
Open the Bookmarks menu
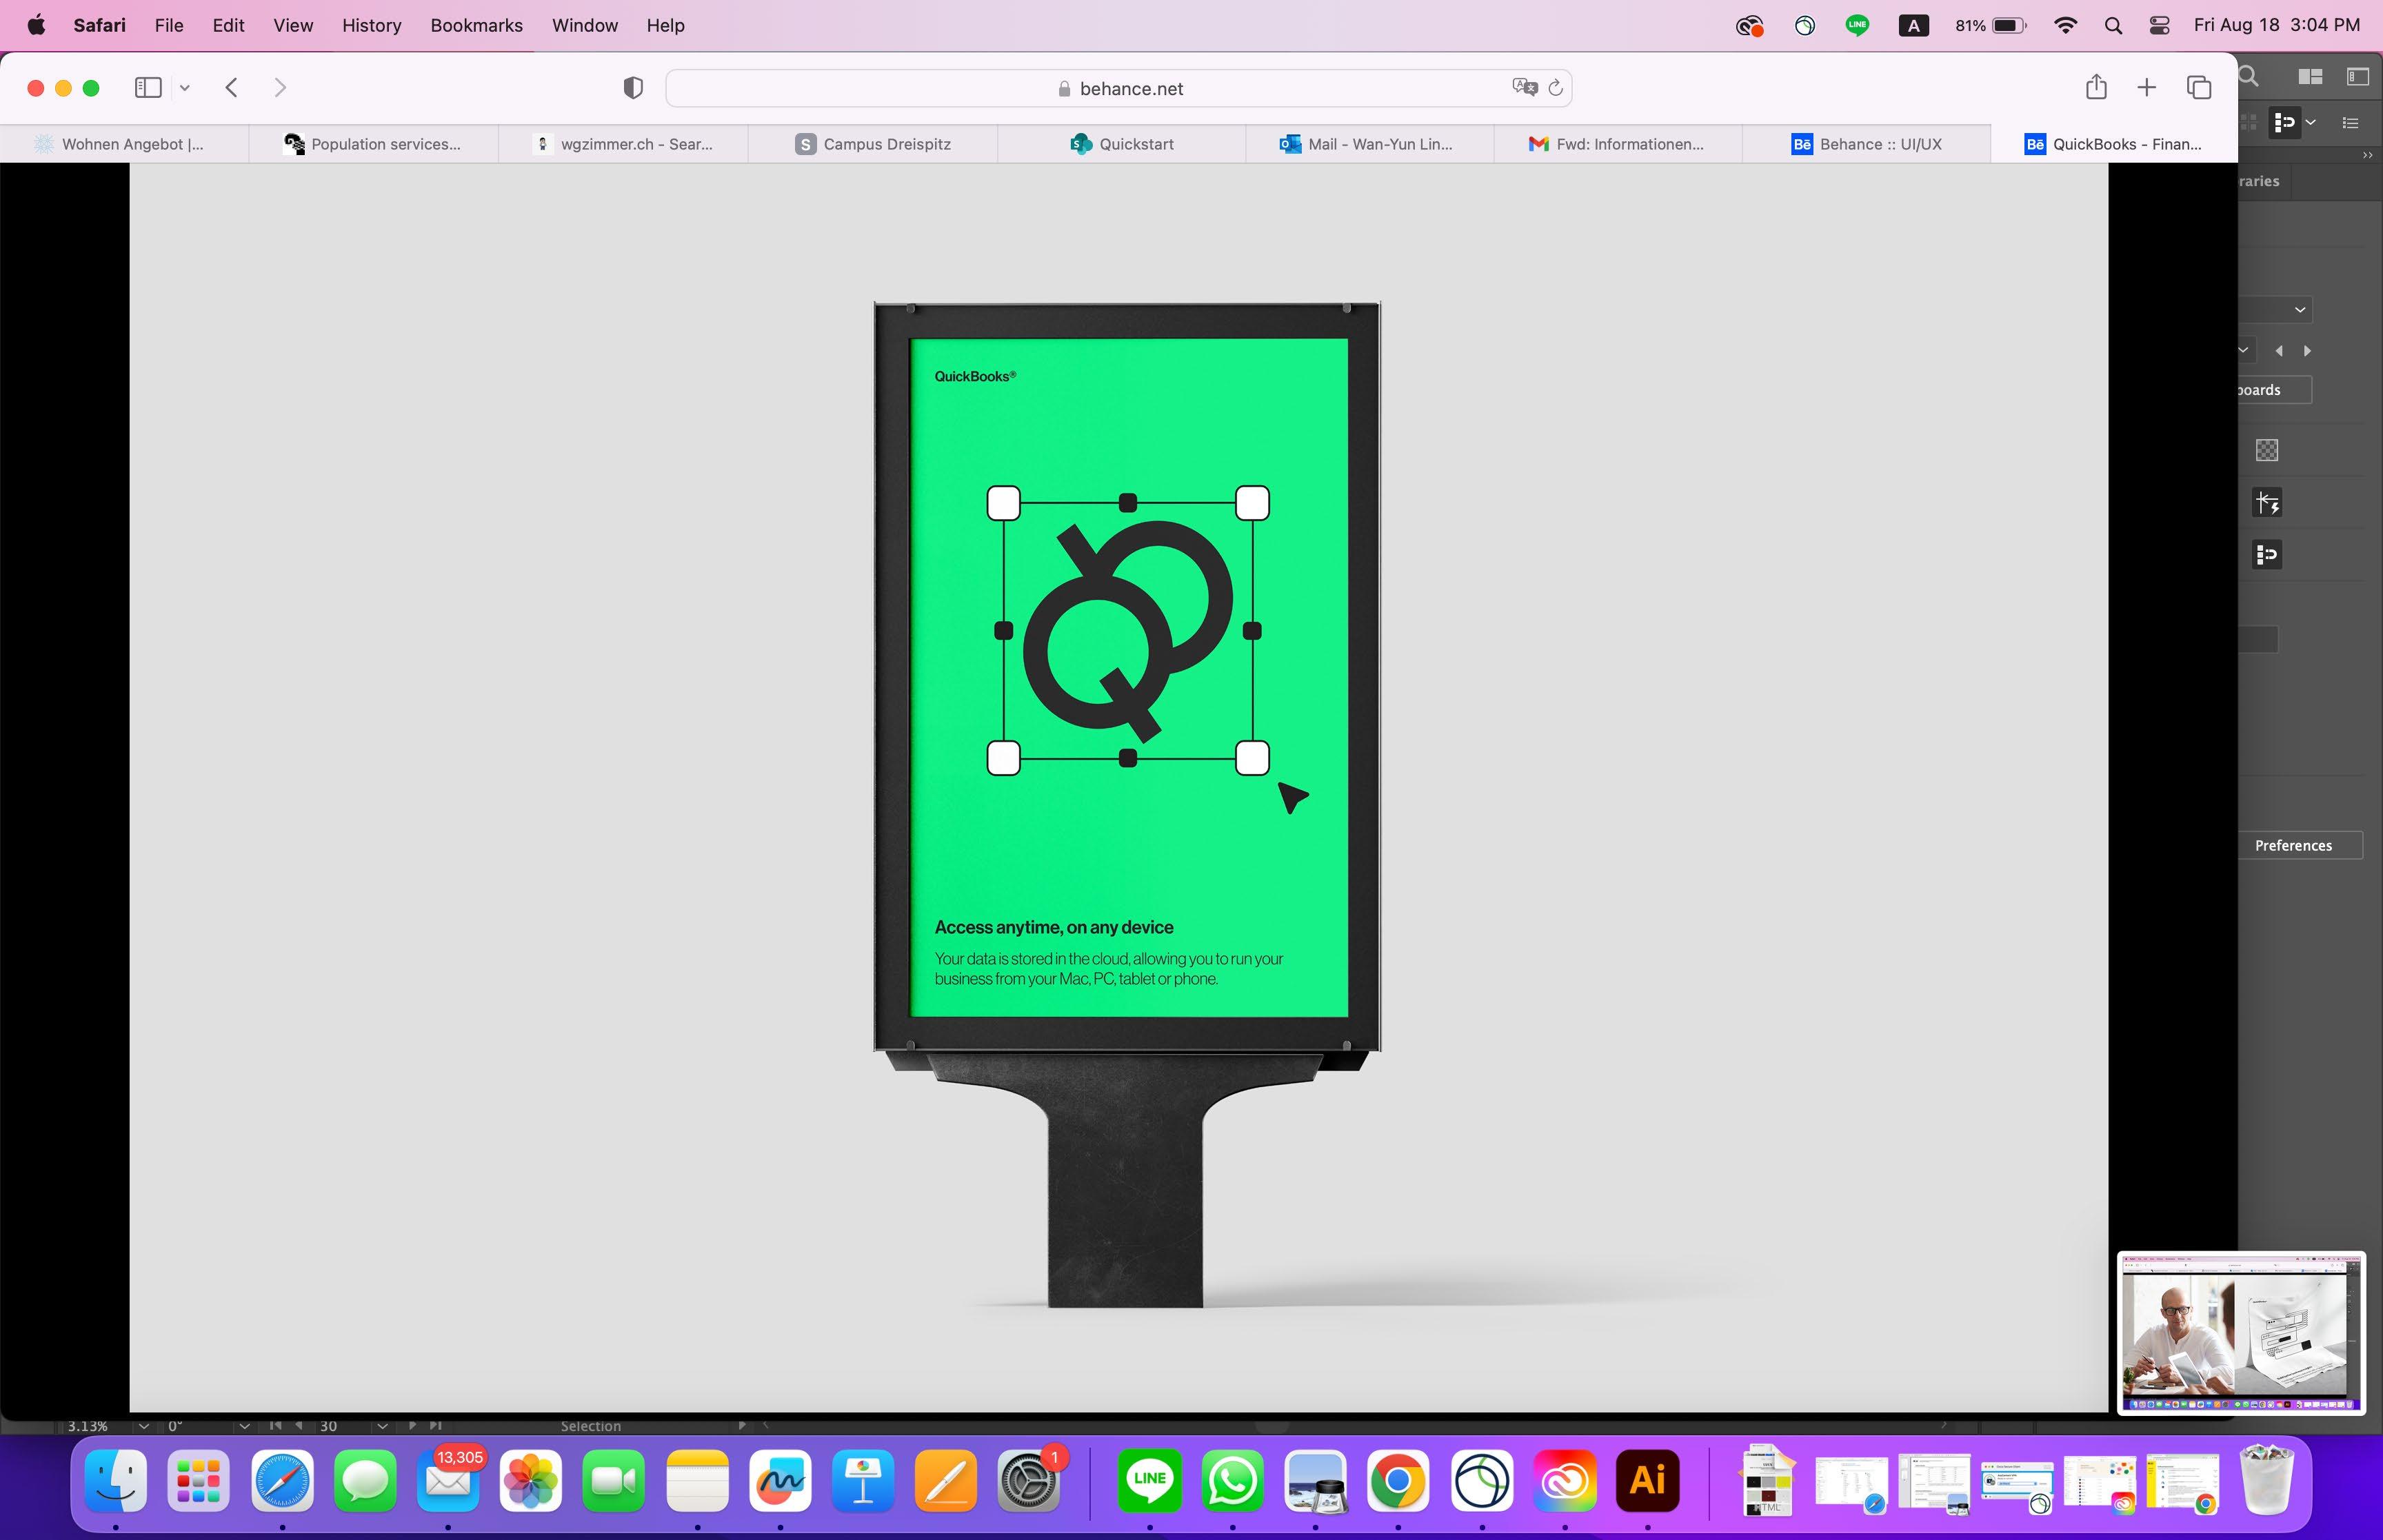pyautogui.click(x=476, y=25)
